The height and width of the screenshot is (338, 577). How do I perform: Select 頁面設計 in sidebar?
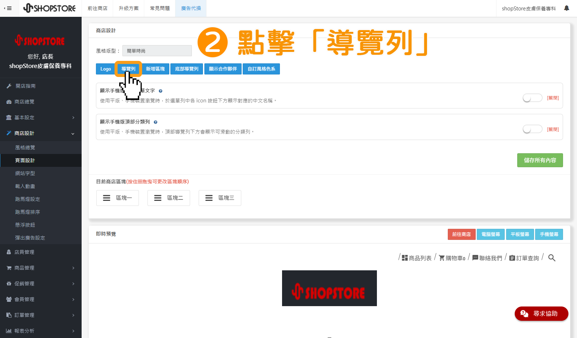point(41,160)
